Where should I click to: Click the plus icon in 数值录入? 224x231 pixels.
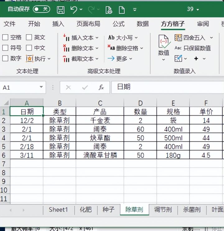(196, 59)
